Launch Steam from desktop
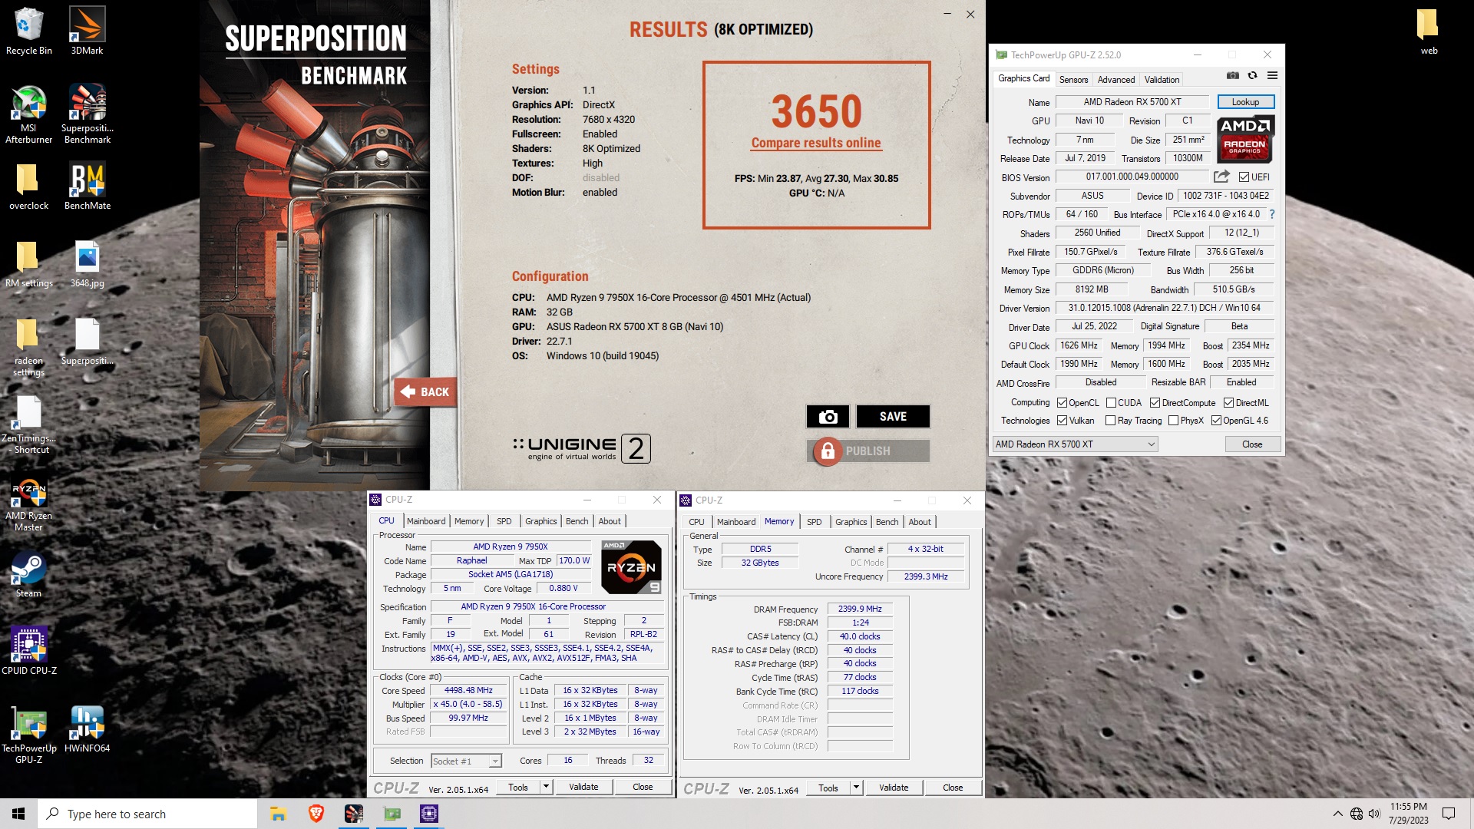 click(28, 576)
